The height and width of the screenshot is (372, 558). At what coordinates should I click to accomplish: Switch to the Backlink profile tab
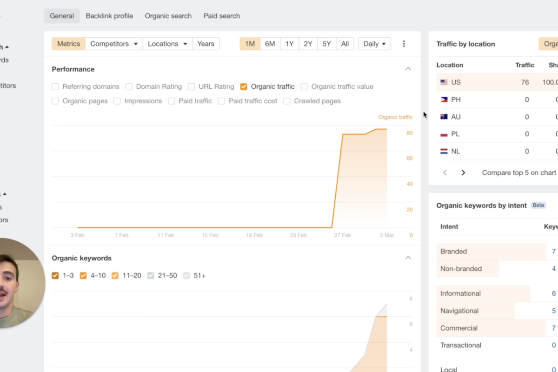tap(109, 16)
